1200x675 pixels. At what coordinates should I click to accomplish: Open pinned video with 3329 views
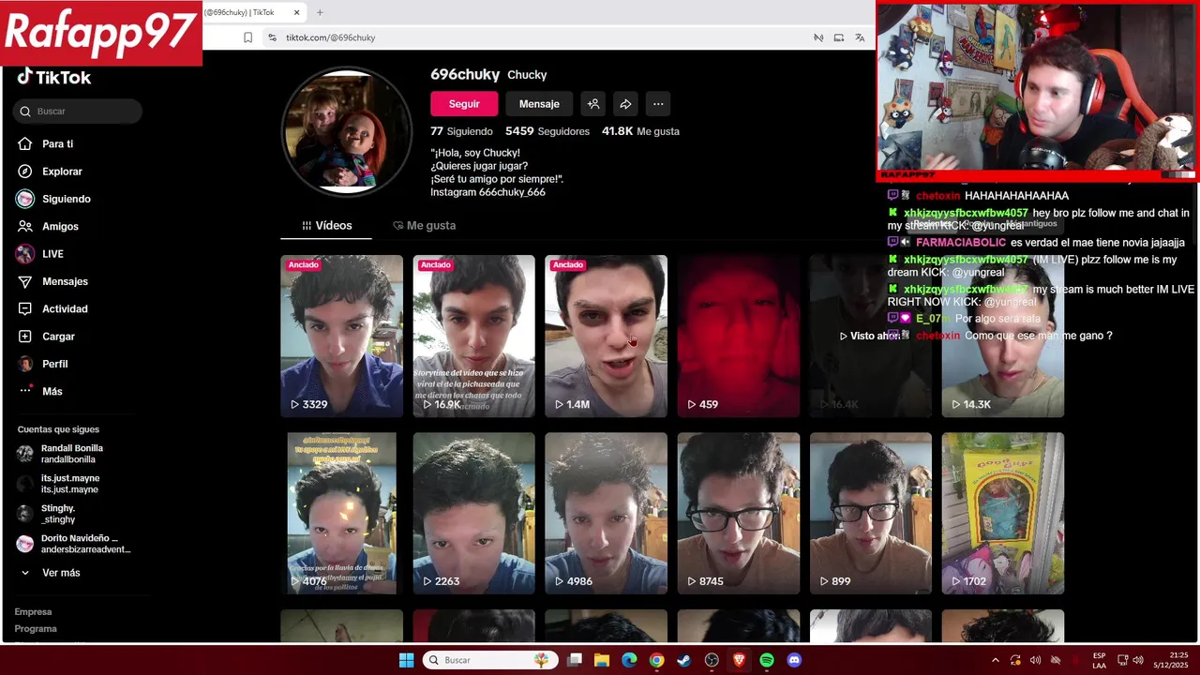coord(341,336)
